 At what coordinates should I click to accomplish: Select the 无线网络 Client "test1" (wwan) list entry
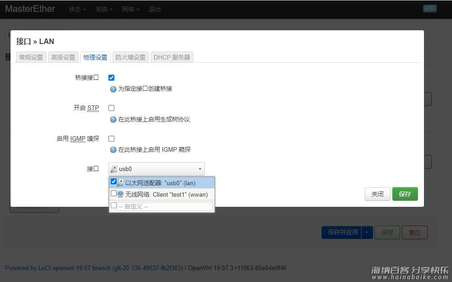[x=162, y=194]
